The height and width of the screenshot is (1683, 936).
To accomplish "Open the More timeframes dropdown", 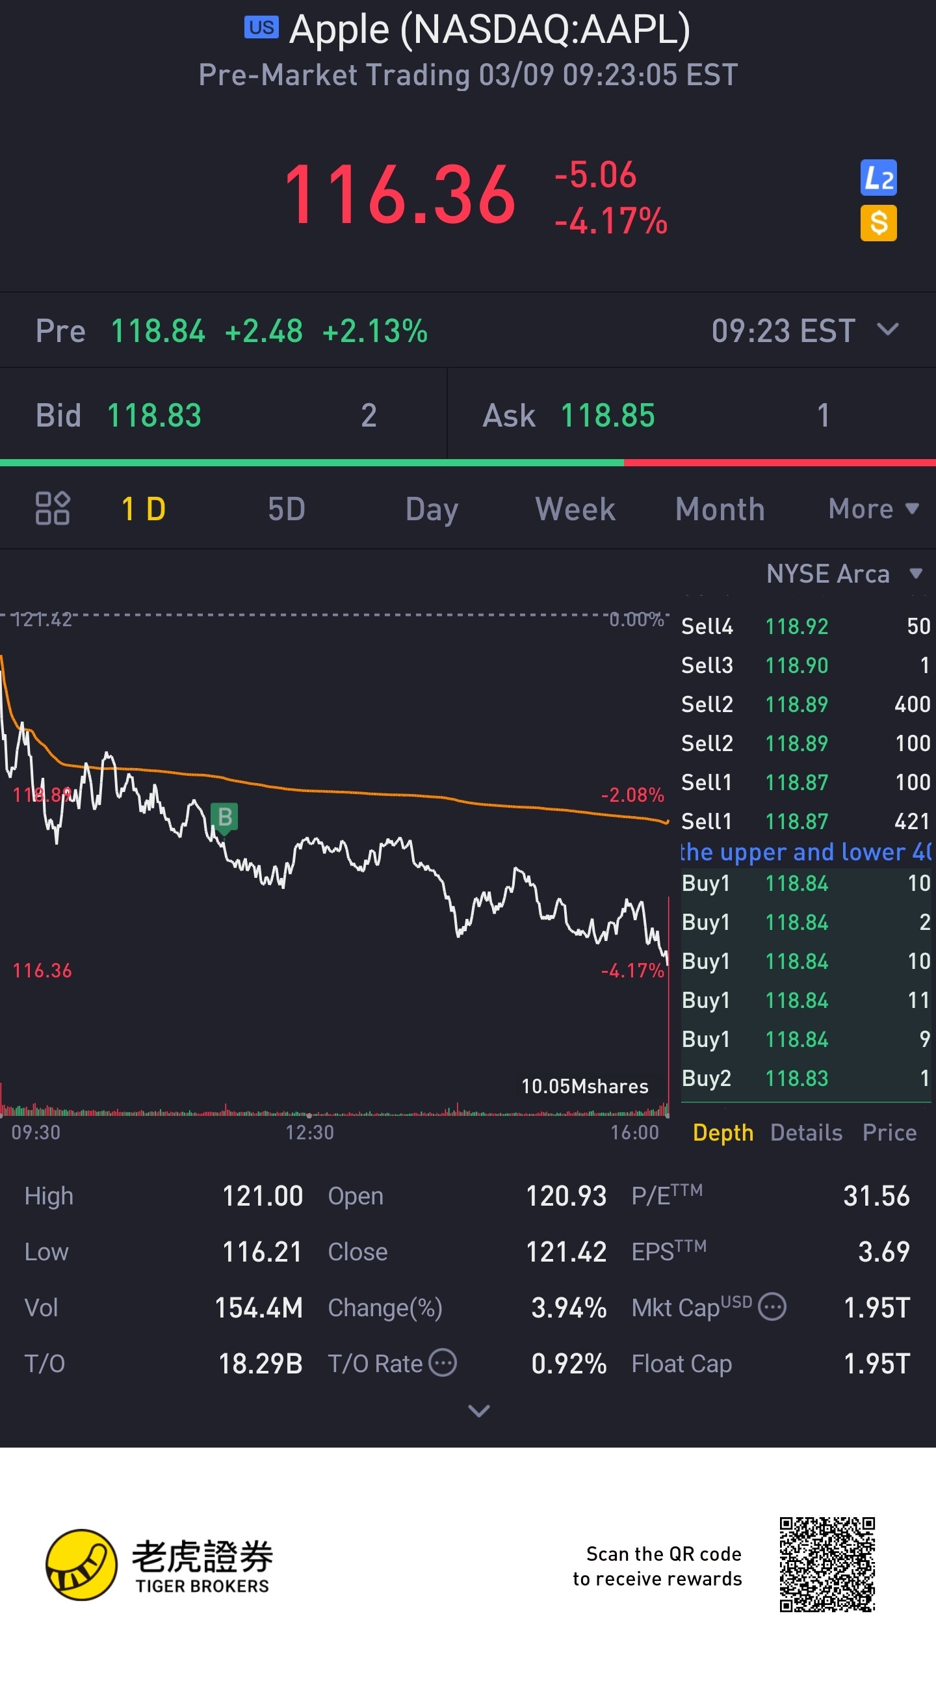I will pyautogui.click(x=874, y=509).
